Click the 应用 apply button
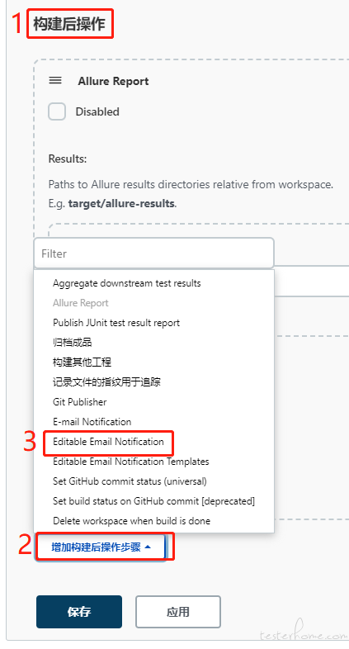Screen dimensions: 349x649 178,612
